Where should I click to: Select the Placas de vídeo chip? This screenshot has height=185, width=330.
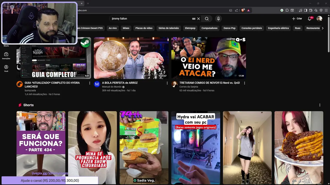coord(144,28)
